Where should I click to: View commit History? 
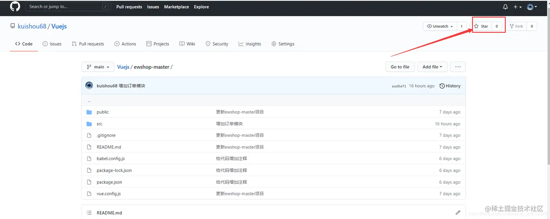pyautogui.click(x=450, y=86)
